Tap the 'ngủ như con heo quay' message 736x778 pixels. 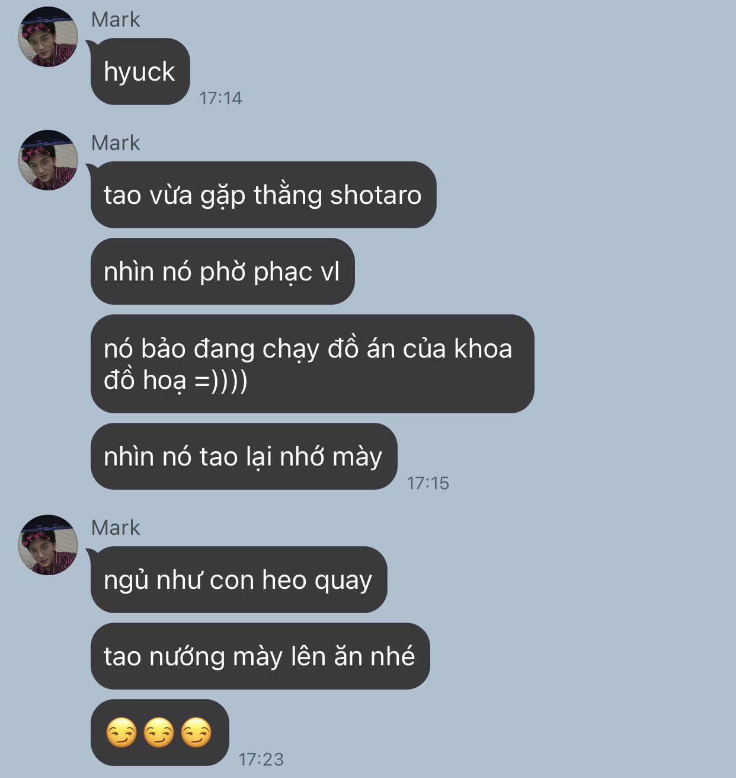pos(239,579)
